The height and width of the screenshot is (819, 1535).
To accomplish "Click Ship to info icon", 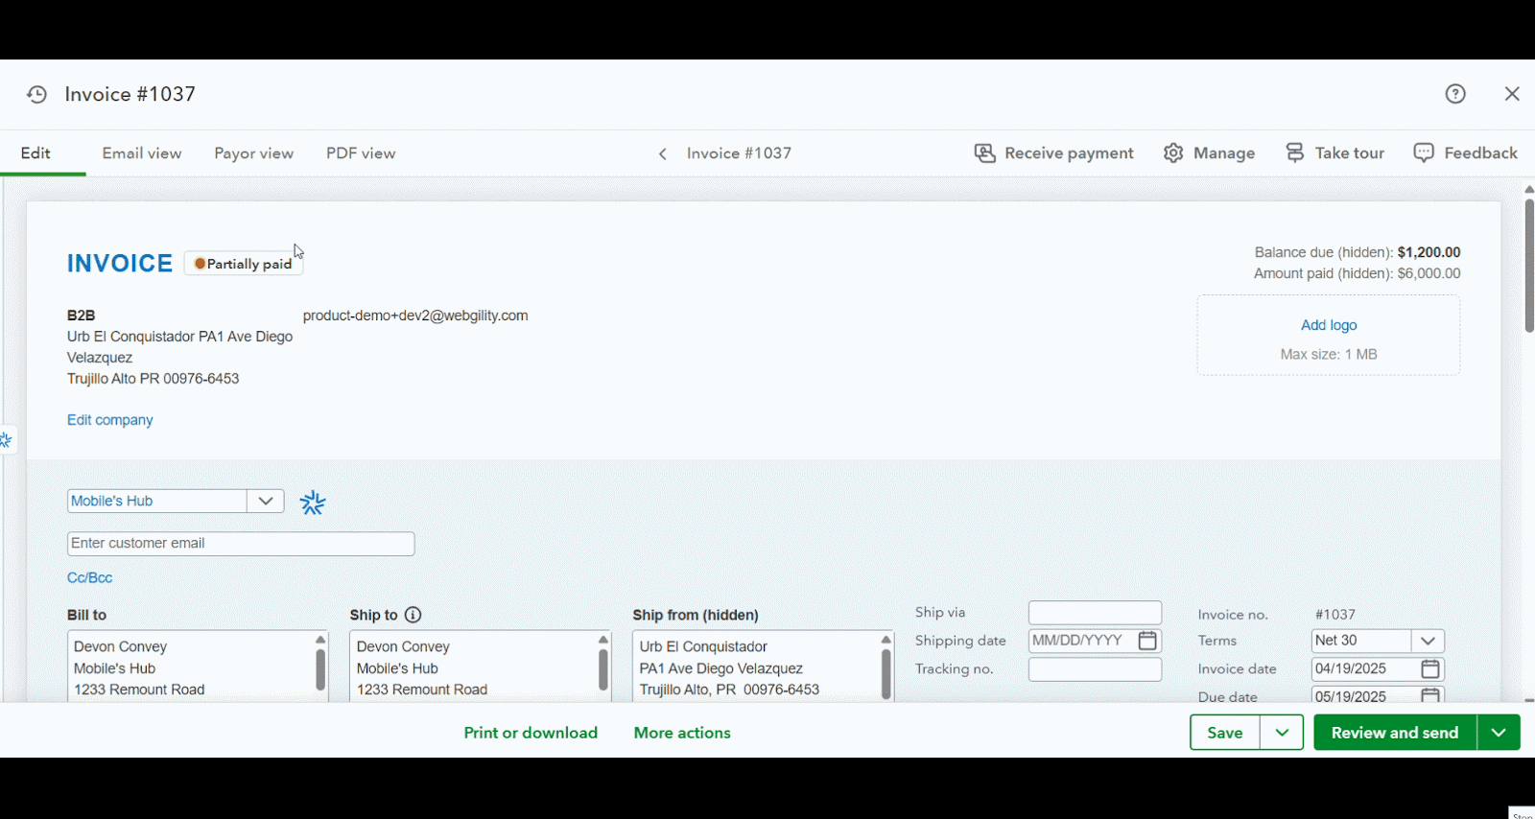I will pos(413,615).
